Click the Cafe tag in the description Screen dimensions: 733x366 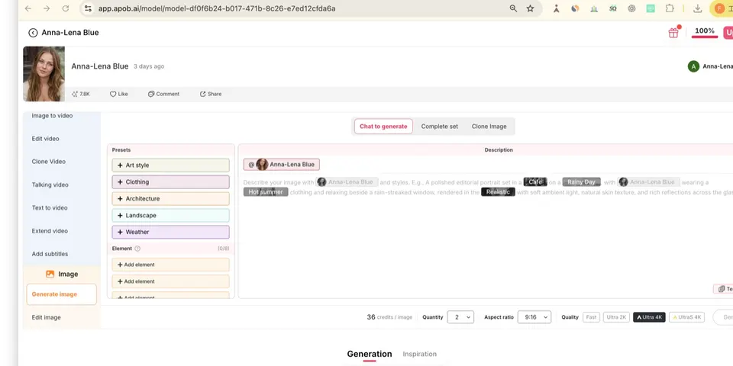point(535,182)
